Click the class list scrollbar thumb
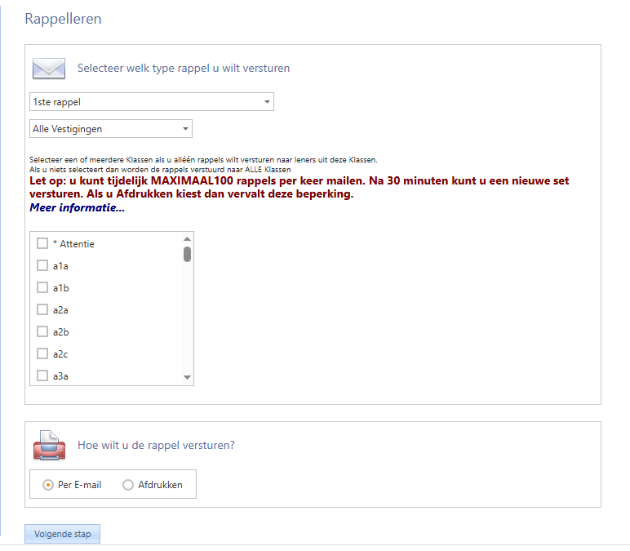This screenshot has height=551, width=630. click(187, 254)
